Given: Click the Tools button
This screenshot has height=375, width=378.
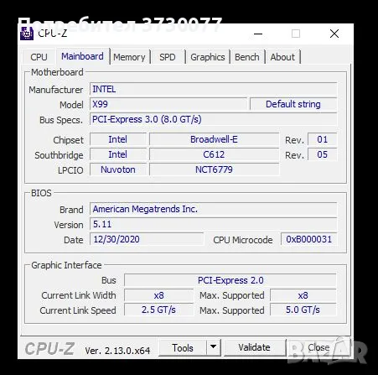Looking at the screenshot, I should (183, 348).
